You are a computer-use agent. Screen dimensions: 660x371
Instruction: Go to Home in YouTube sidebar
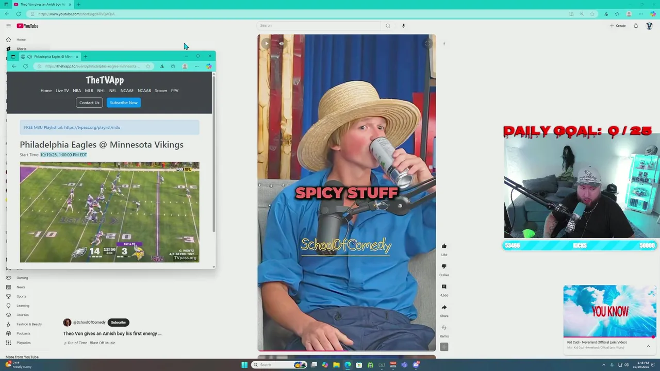[x=21, y=40]
